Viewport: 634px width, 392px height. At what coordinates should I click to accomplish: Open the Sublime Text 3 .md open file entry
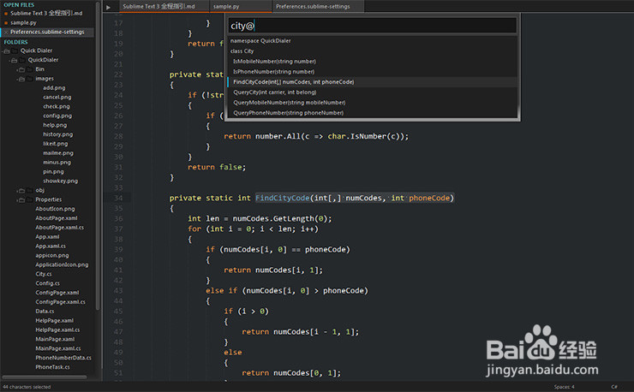(46, 14)
